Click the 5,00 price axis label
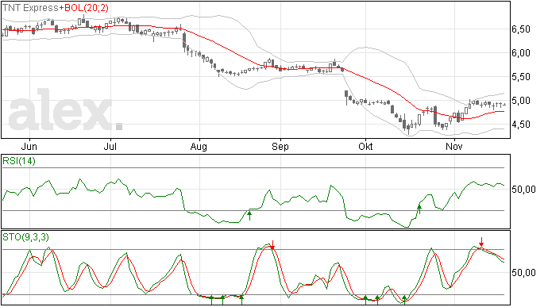This screenshot has width=548, height=307. tap(521, 101)
